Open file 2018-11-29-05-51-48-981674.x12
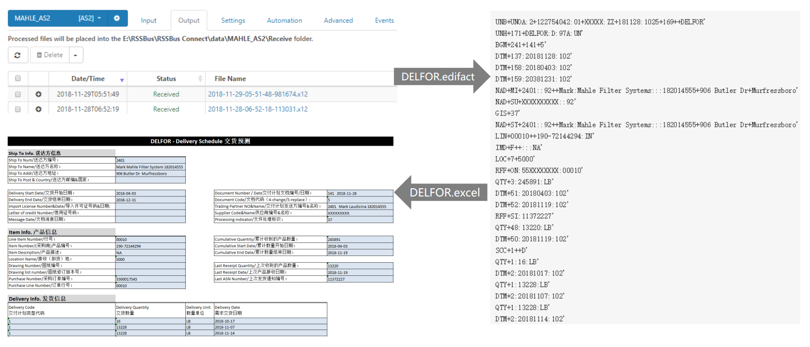This screenshot has width=810, height=347. coord(258,94)
